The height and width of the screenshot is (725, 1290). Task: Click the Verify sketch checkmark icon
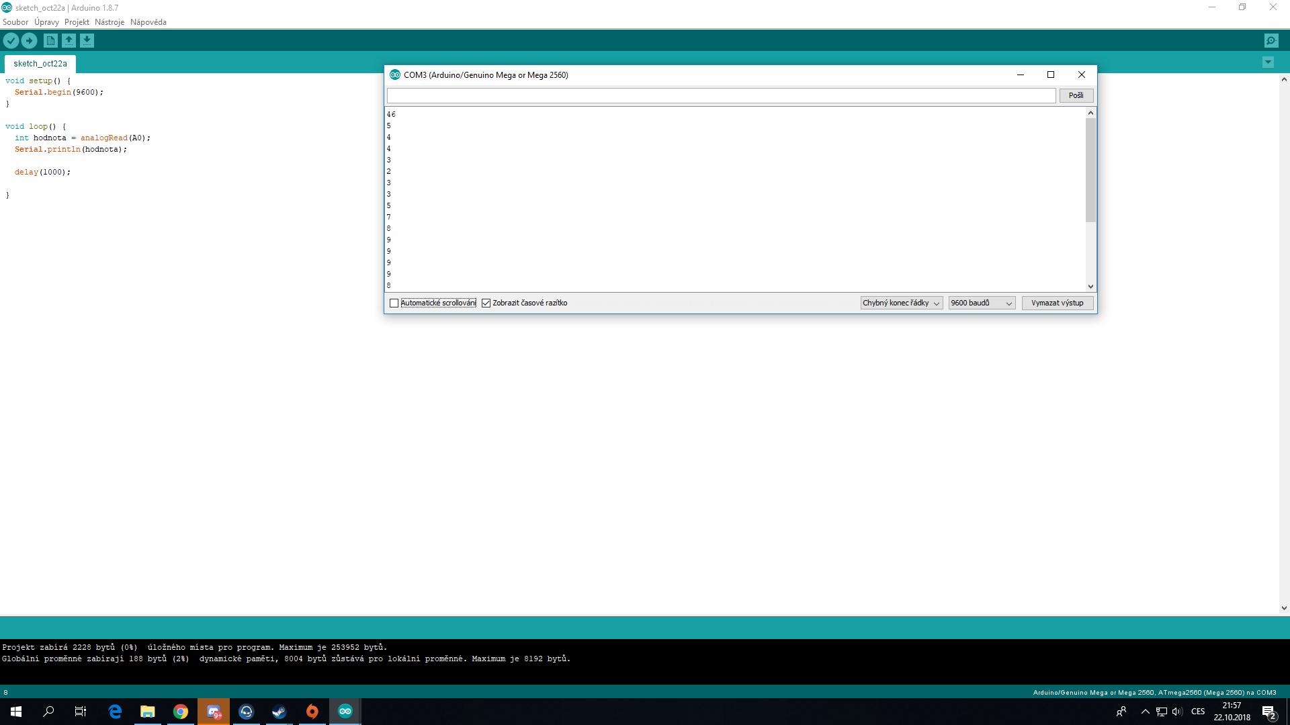tap(11, 41)
